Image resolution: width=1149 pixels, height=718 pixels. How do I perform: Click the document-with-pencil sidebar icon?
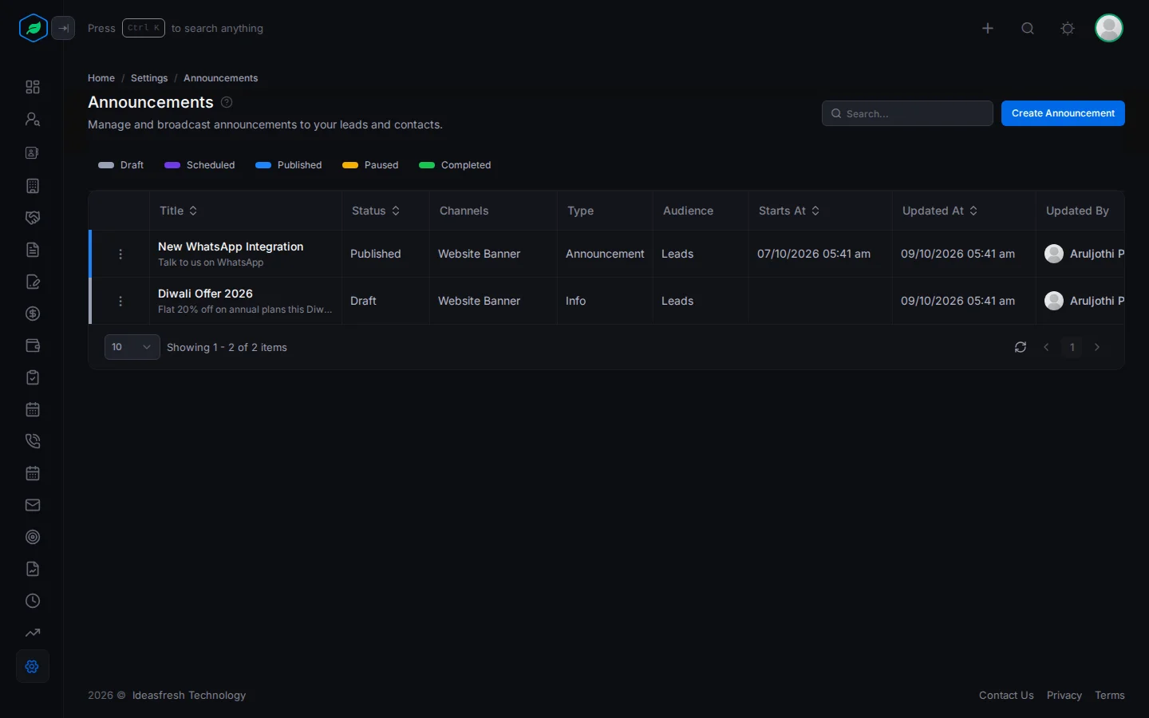pyautogui.click(x=33, y=282)
